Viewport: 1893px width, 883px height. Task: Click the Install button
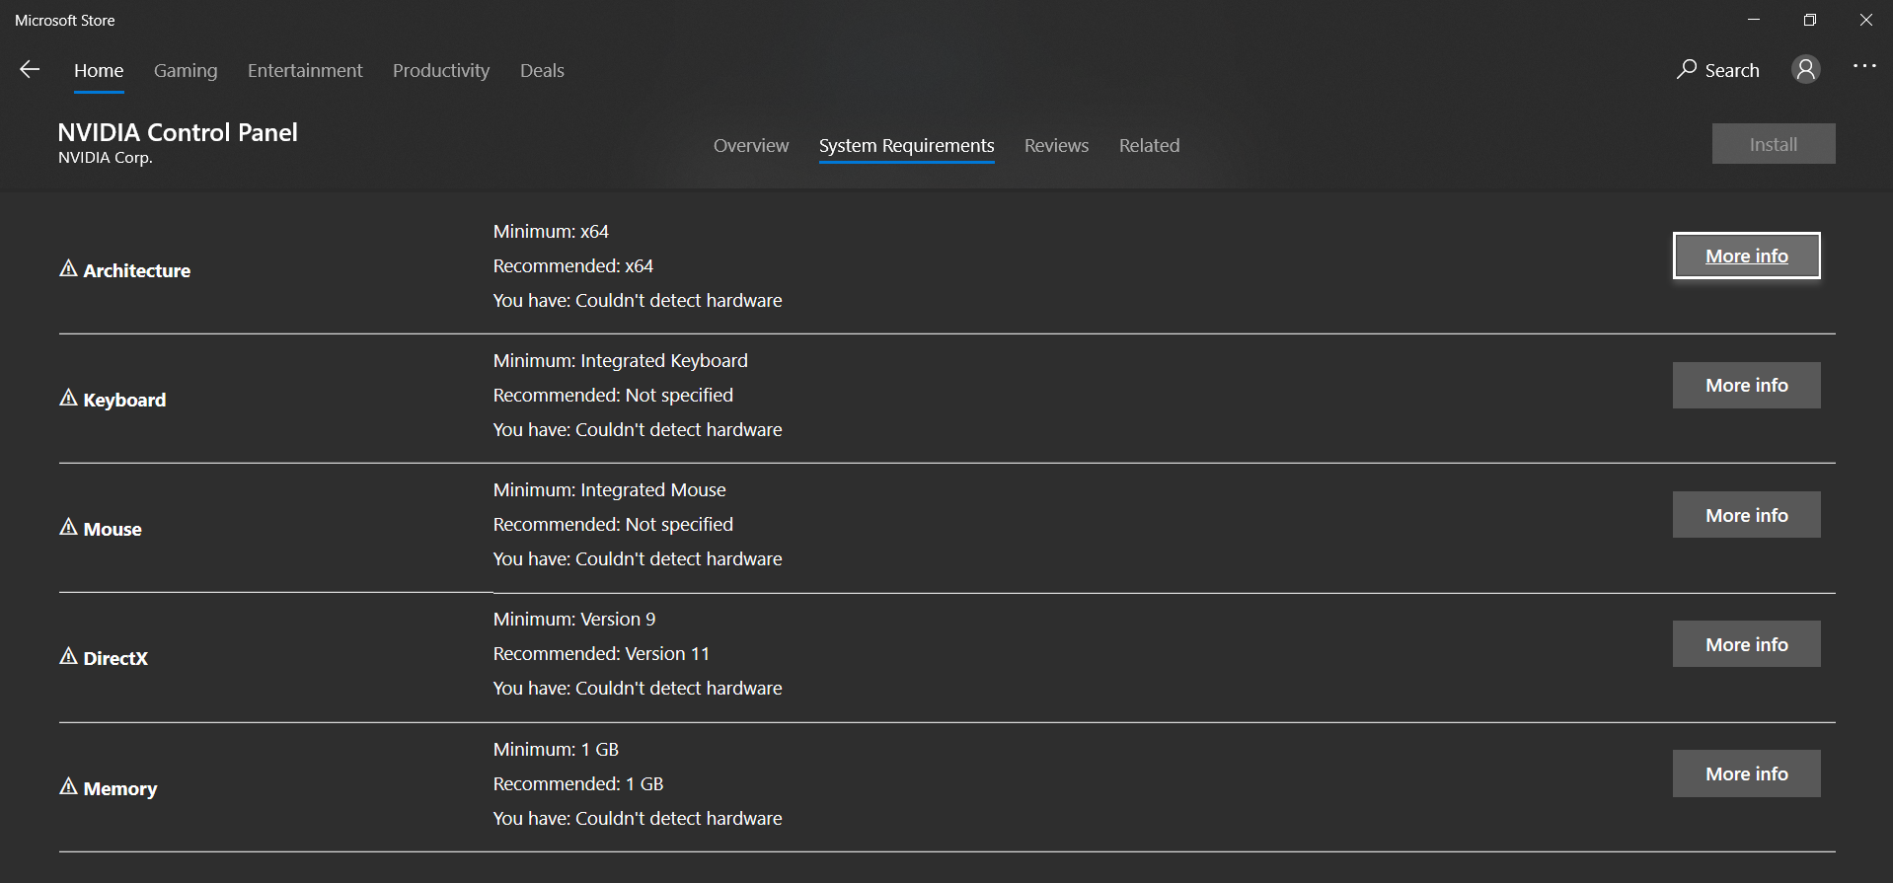click(x=1774, y=144)
